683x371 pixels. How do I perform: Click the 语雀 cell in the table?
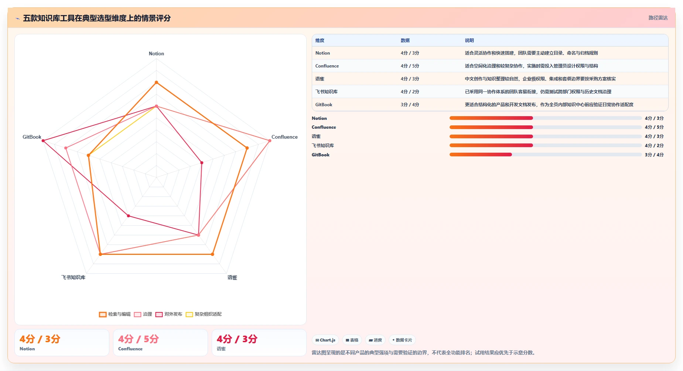320,79
